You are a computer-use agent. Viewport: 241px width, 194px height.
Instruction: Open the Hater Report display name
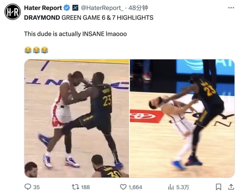click(43, 8)
